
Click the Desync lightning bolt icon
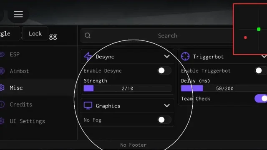point(88,57)
